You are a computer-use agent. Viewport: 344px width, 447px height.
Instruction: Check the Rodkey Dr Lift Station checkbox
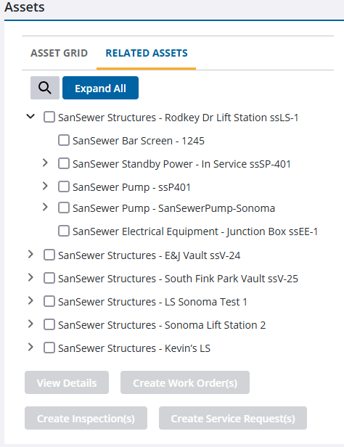point(49,117)
